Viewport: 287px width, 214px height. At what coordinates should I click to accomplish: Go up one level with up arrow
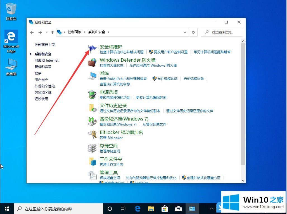pos(53,32)
